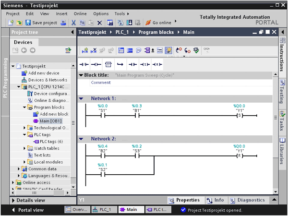Click the Go online plug icon
The image size is (288, 216).
pos(148,23)
